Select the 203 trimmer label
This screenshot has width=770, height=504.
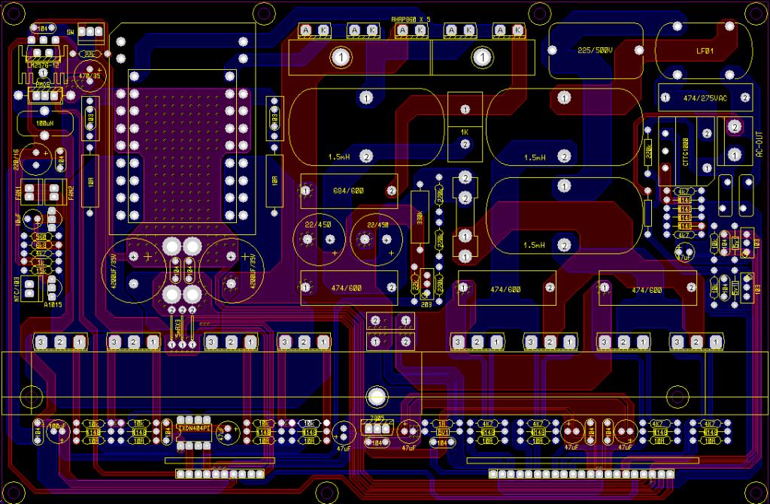(426, 305)
